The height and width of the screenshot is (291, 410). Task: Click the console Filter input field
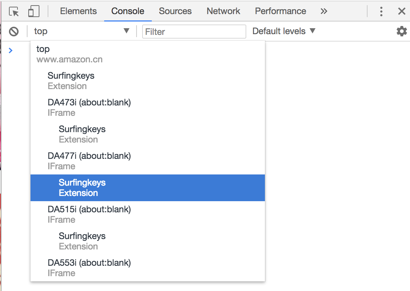(194, 32)
